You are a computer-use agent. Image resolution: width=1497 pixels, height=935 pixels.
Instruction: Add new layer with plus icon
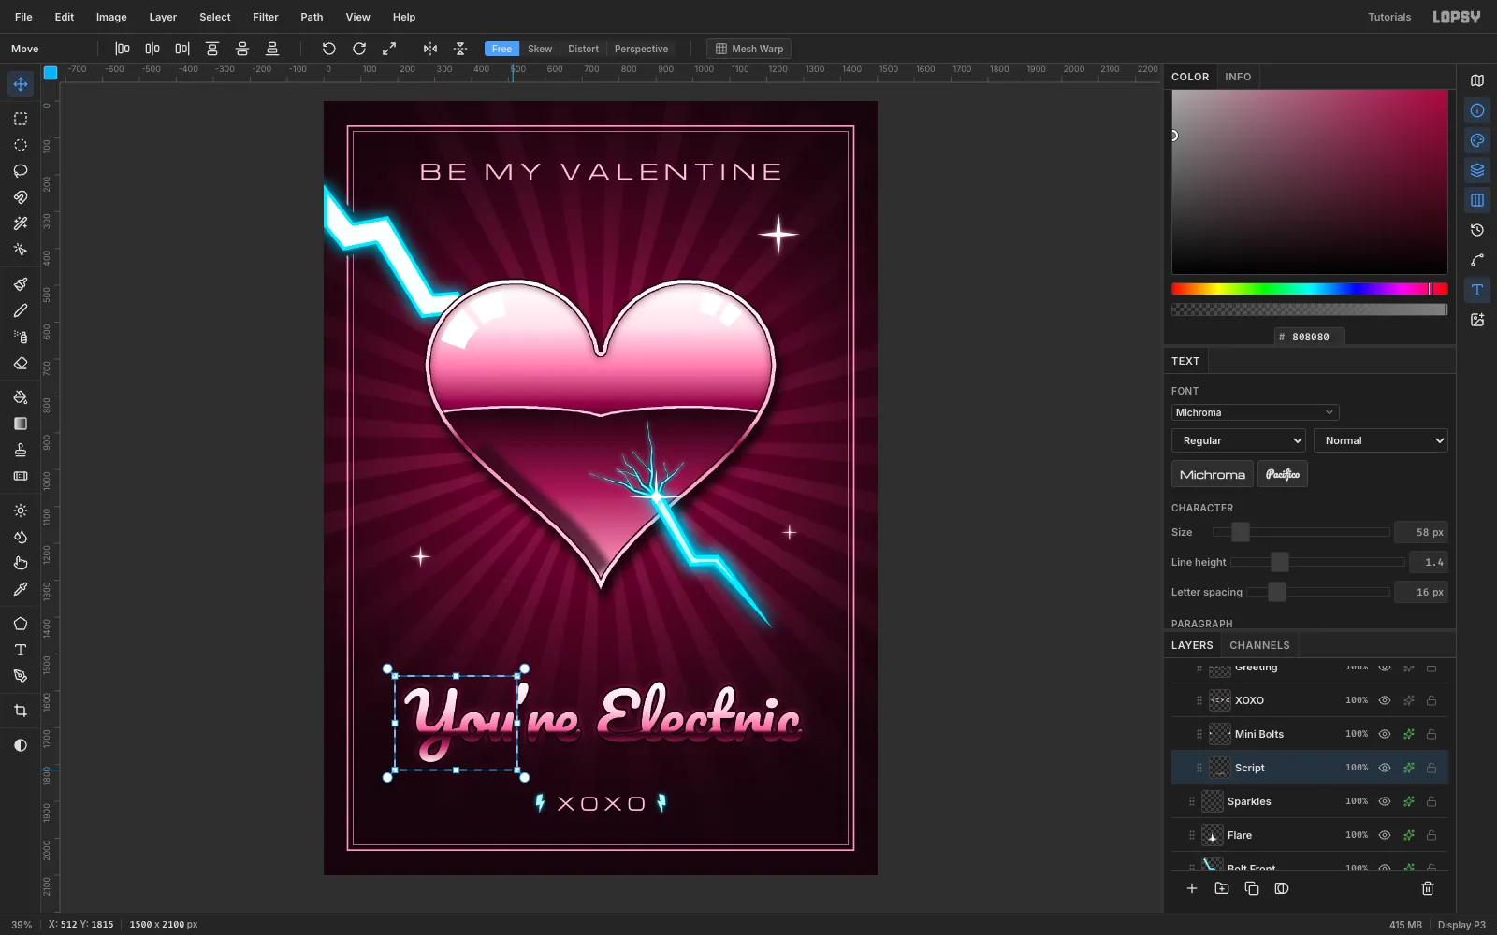(x=1192, y=888)
